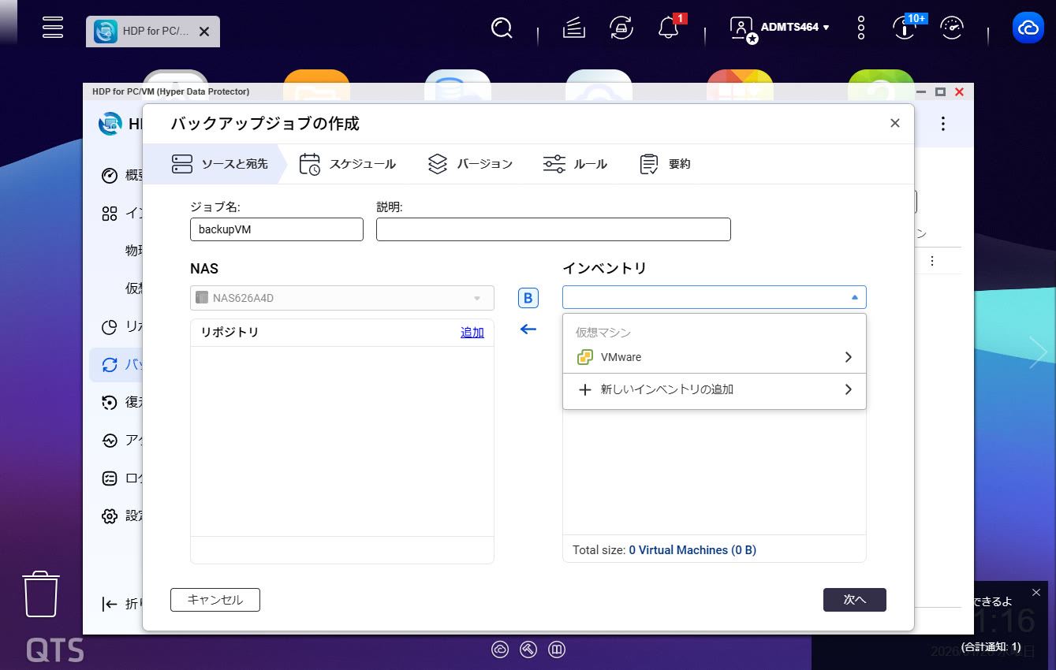1056x670 pixels.
Task: Open the QTS main menu hamburger icon
Action: tap(53, 27)
